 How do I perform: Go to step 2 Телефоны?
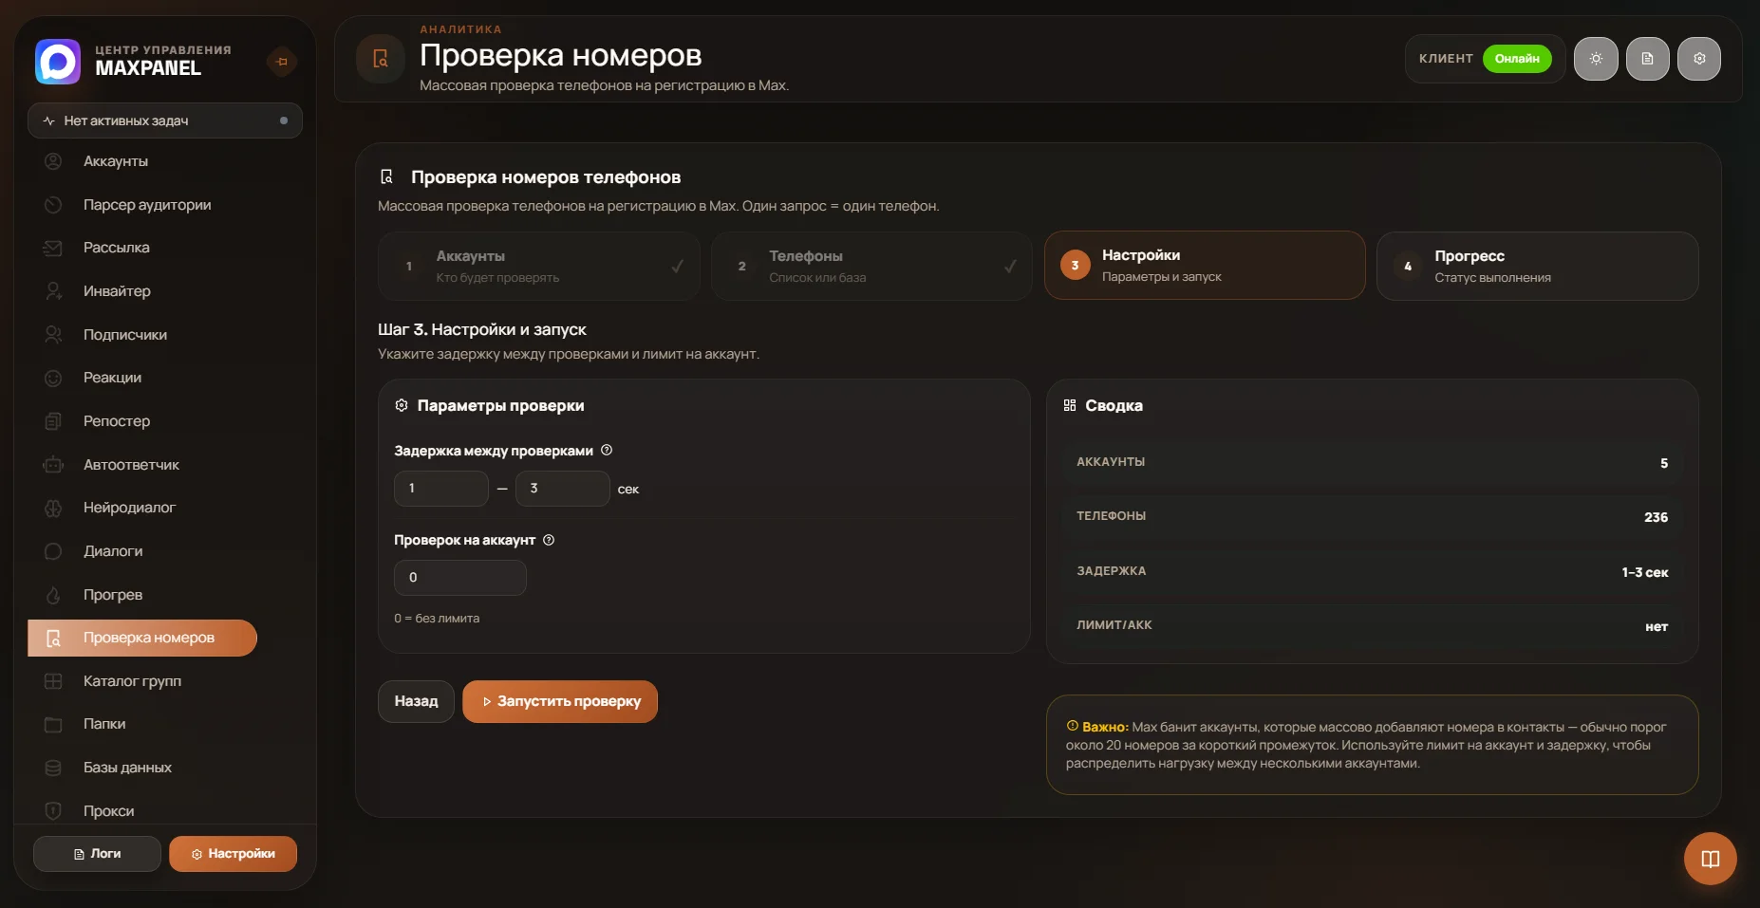point(871,267)
